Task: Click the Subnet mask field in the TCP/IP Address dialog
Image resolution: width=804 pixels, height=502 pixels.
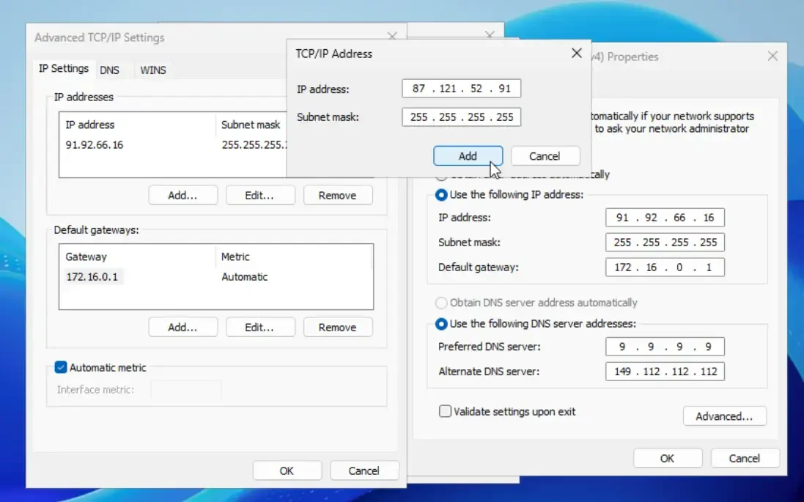Action: coord(461,117)
